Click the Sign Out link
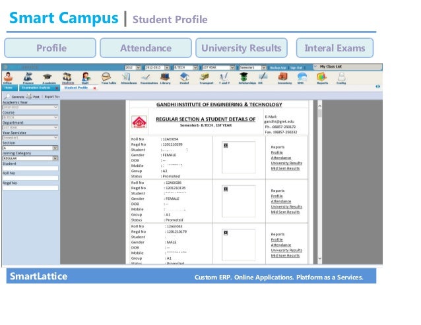The image size is (421, 325). (296, 68)
